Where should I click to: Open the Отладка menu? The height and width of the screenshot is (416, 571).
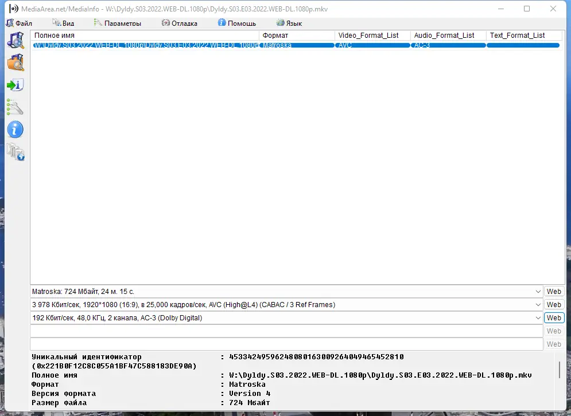(180, 23)
